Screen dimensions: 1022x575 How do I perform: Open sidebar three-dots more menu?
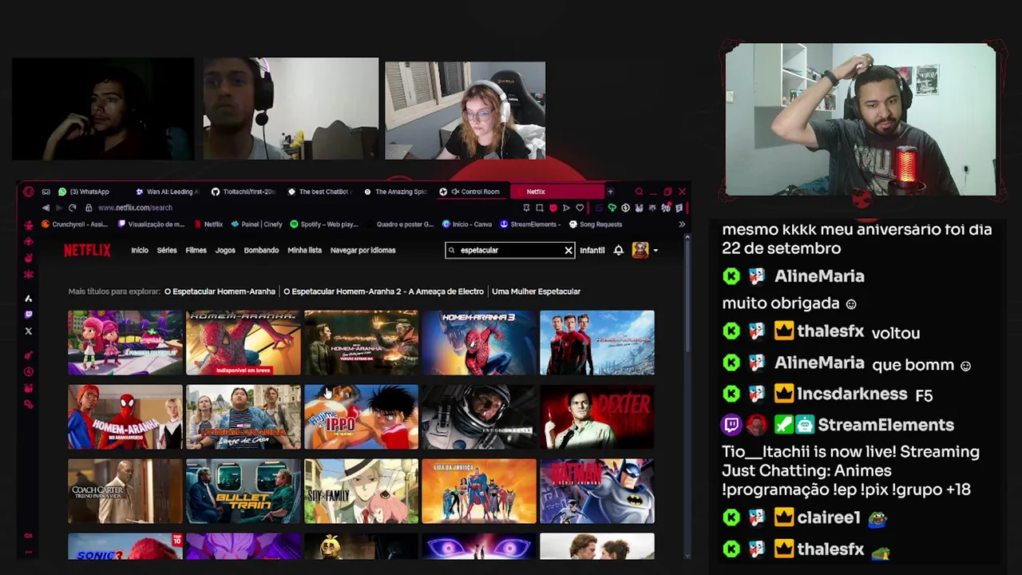click(x=29, y=551)
